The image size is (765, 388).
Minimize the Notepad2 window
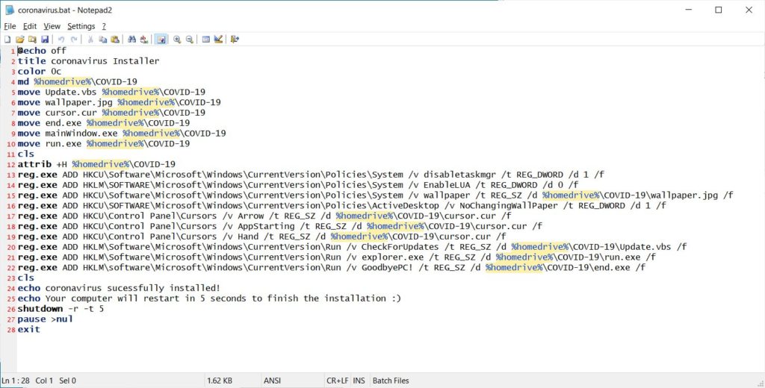(688, 10)
